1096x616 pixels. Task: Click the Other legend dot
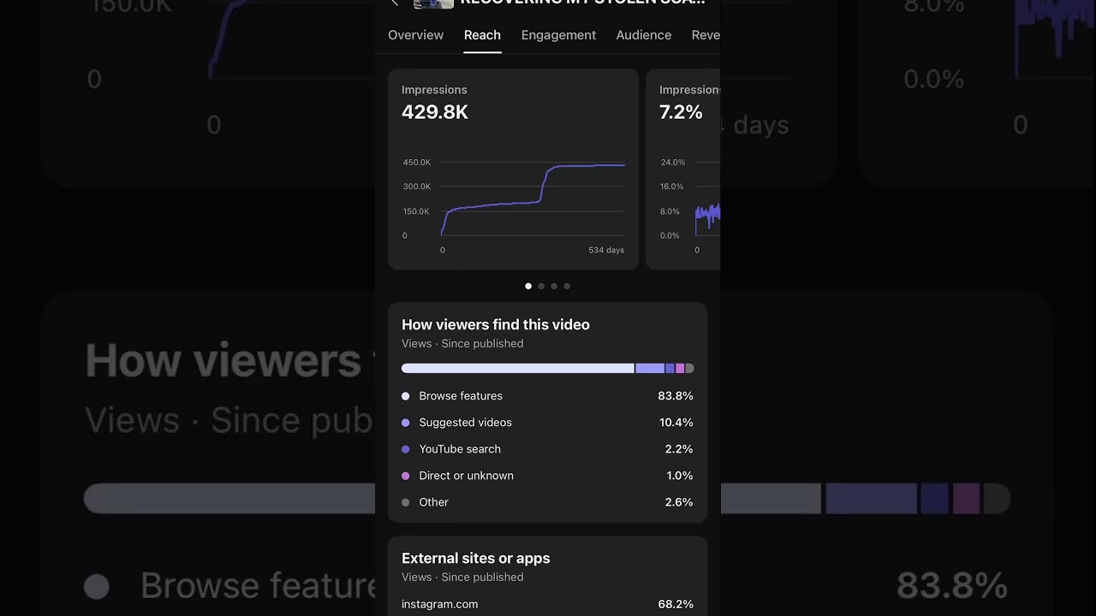[x=406, y=502]
